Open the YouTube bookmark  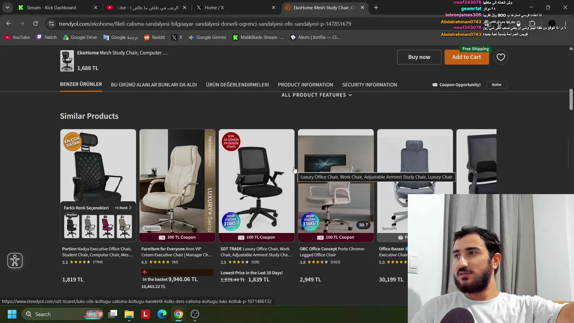tap(17, 37)
